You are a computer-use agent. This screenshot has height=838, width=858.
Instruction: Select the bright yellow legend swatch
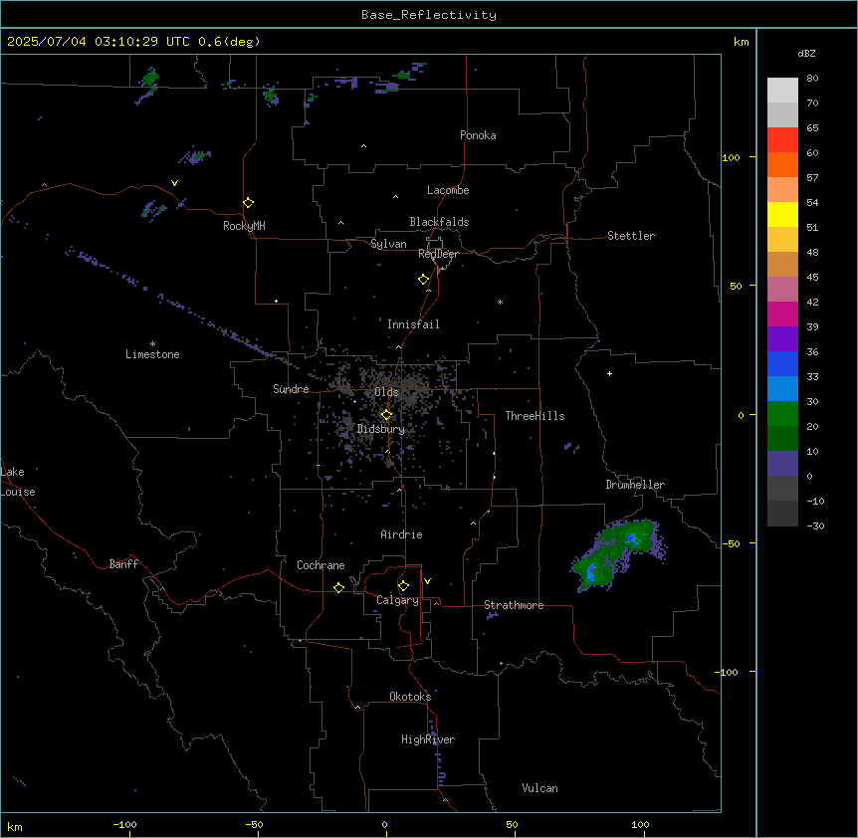tap(782, 214)
